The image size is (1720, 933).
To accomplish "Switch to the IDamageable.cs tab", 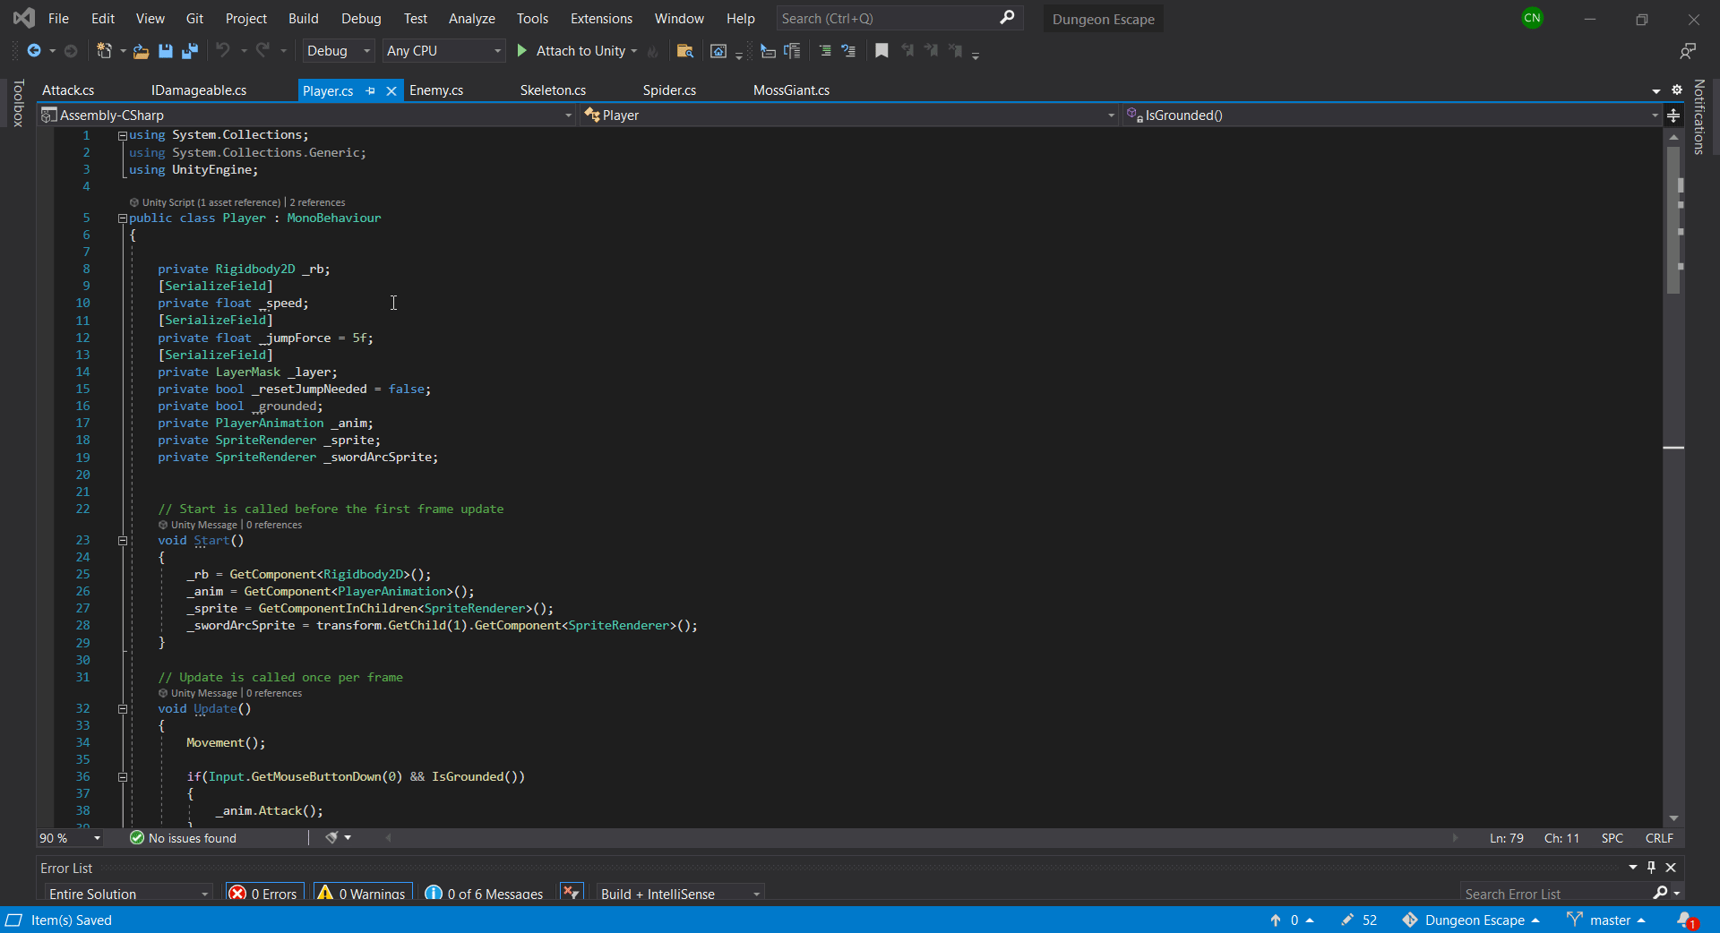I will point(199,90).
